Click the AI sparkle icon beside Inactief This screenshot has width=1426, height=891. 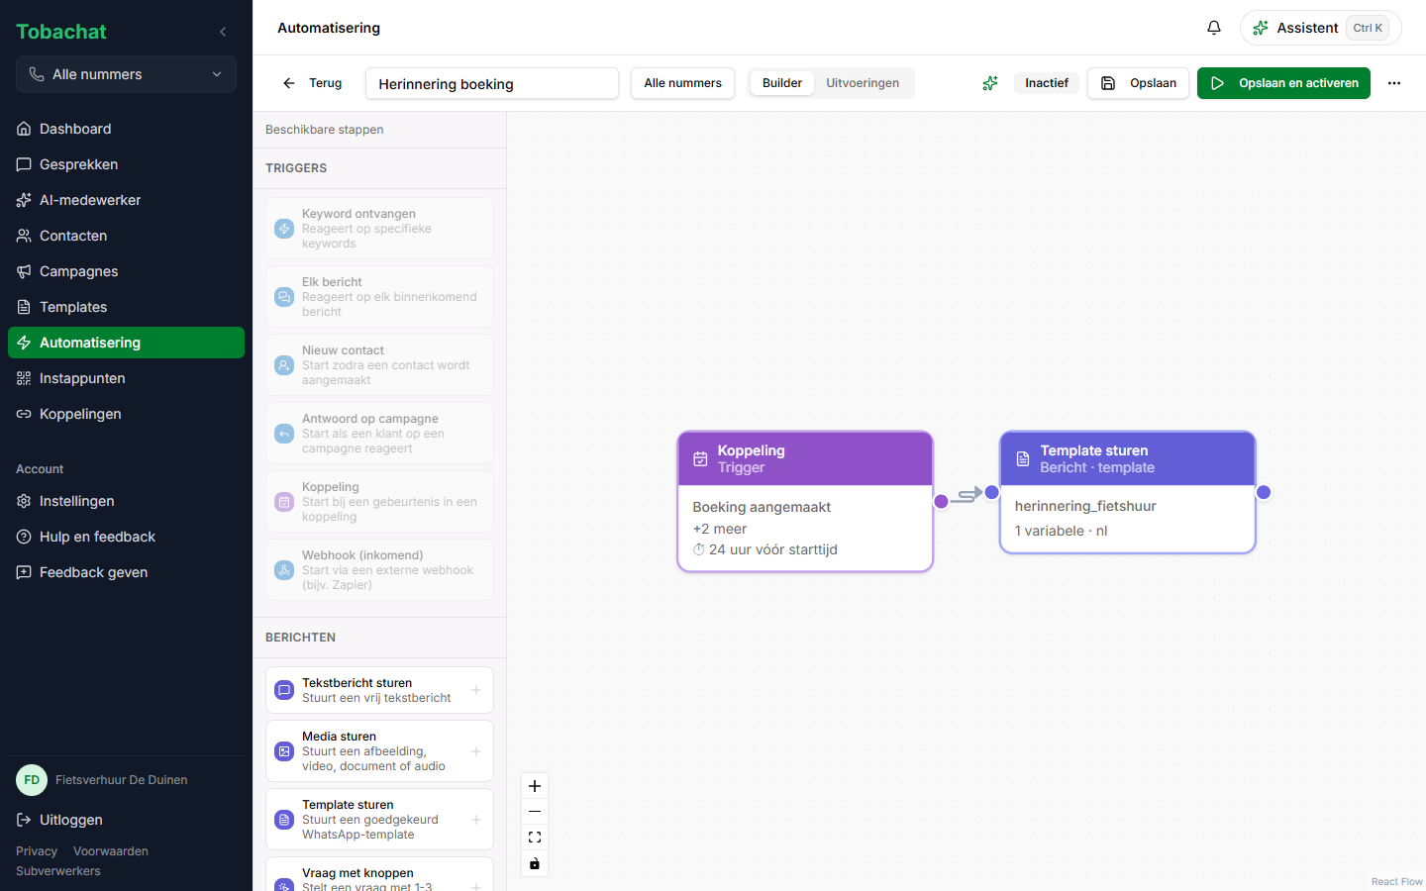pos(990,83)
